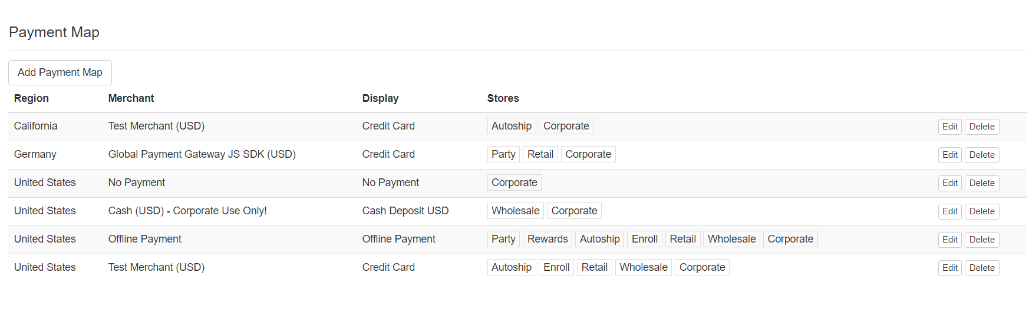The image size is (1029, 322).
Task: Click the Party tag in Germany row
Action: (x=503, y=154)
